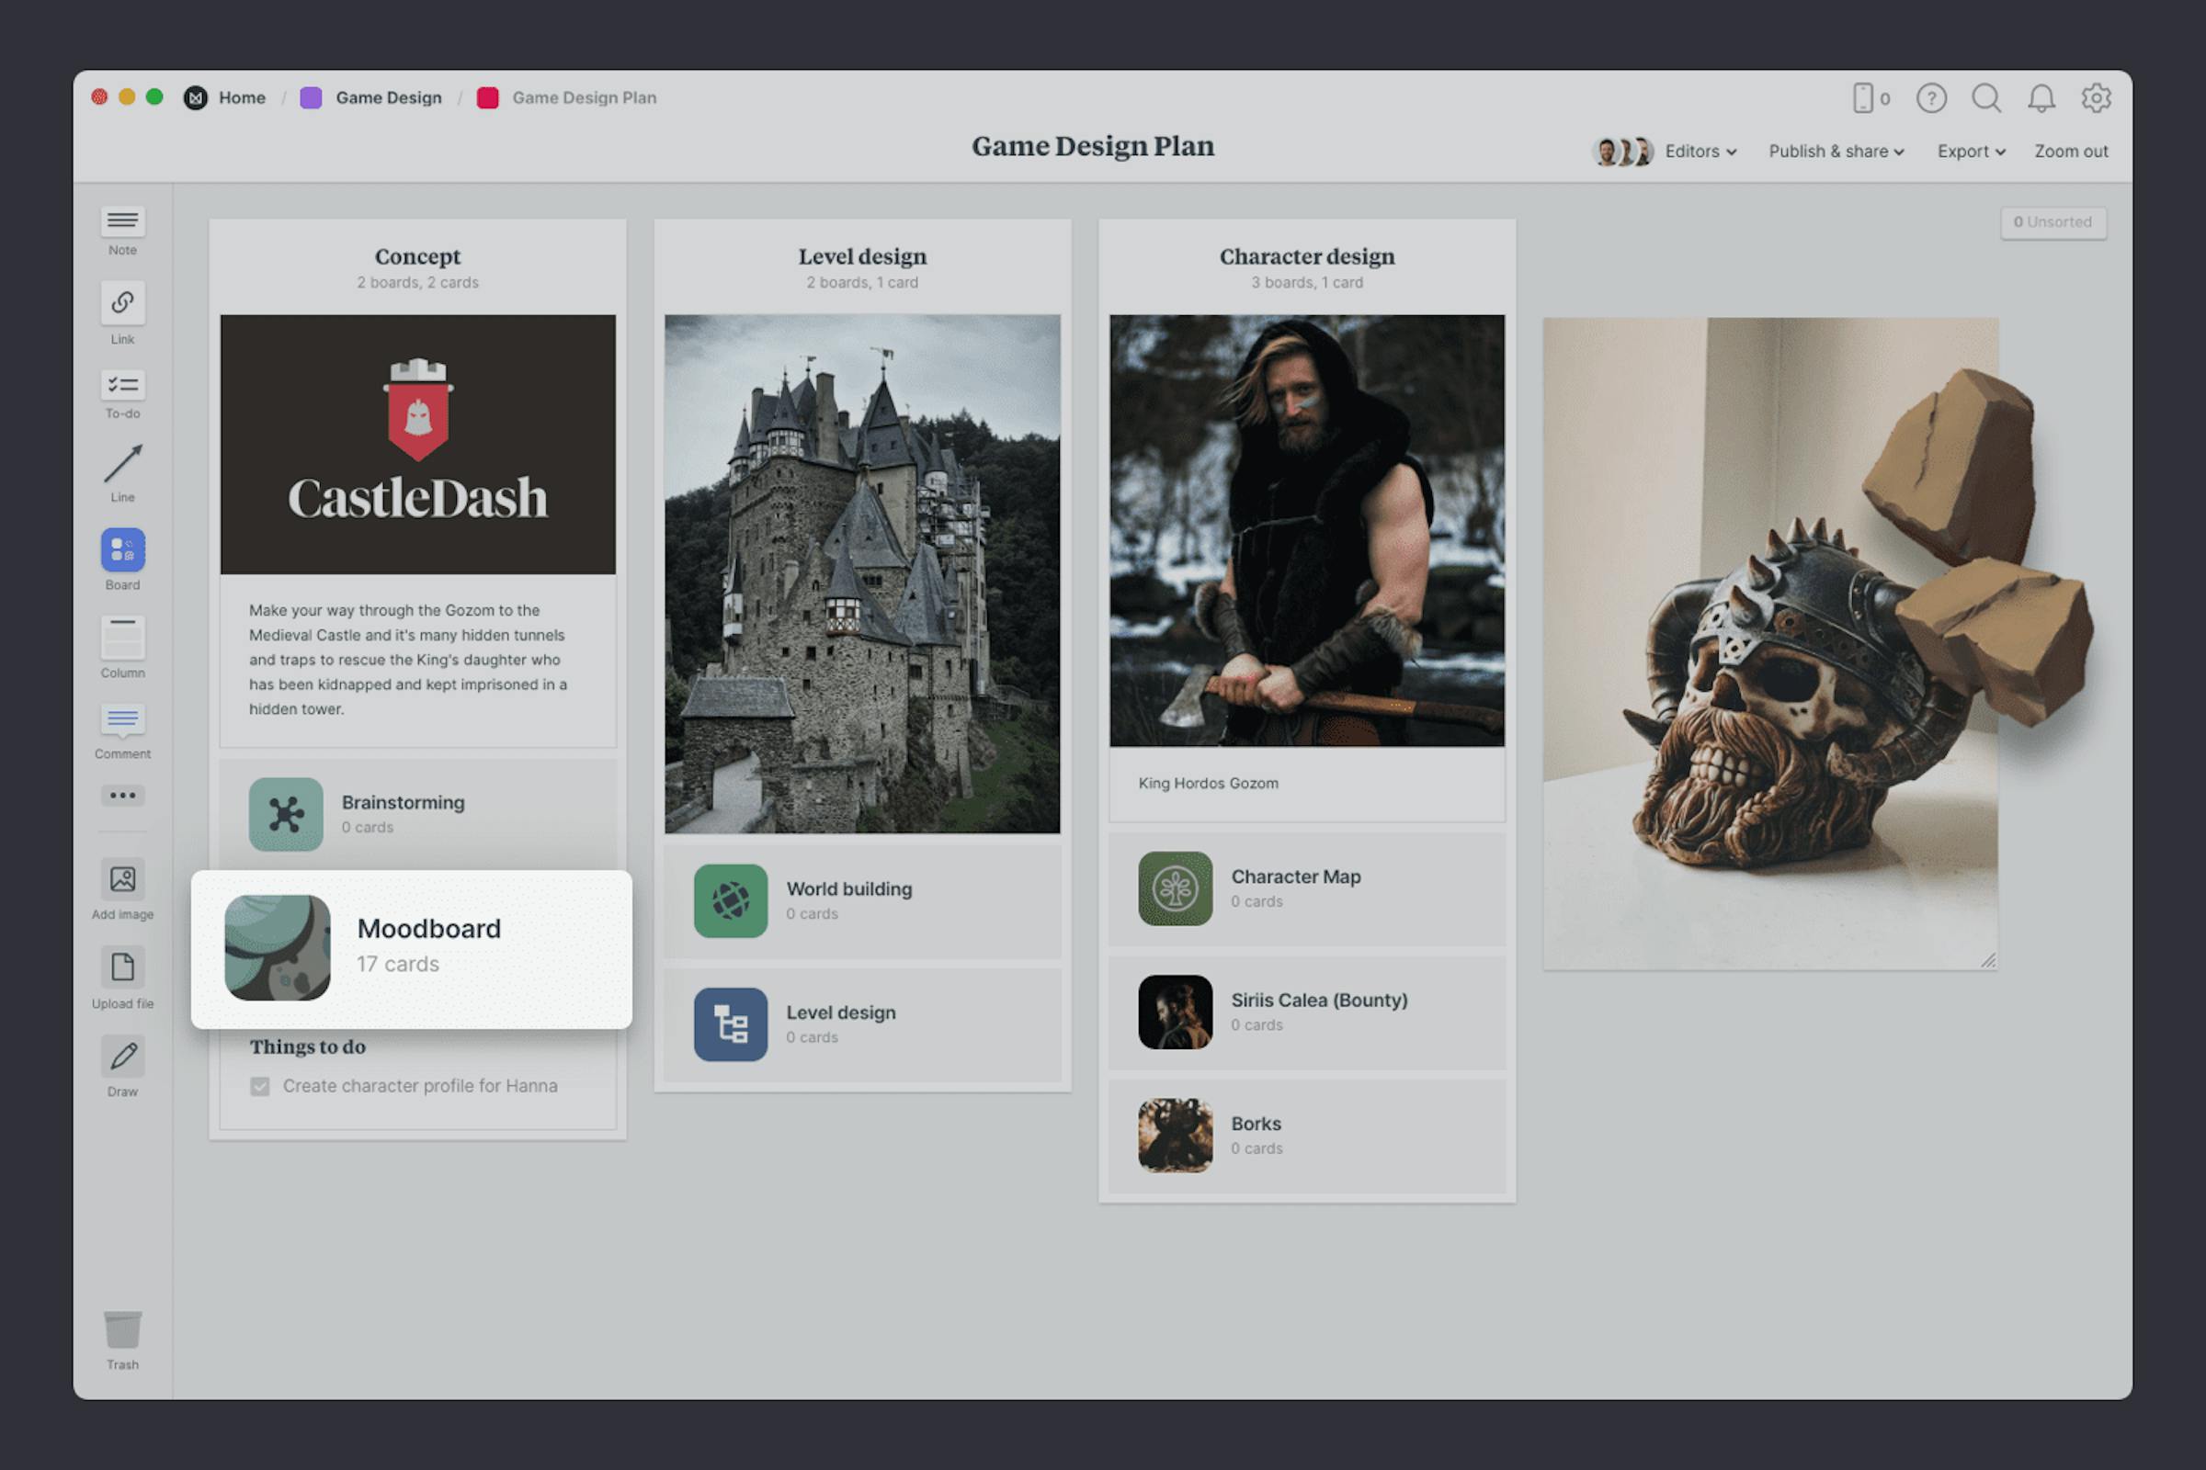
Task: Uncheck Create character profile for Hanna
Action: tap(261, 1086)
